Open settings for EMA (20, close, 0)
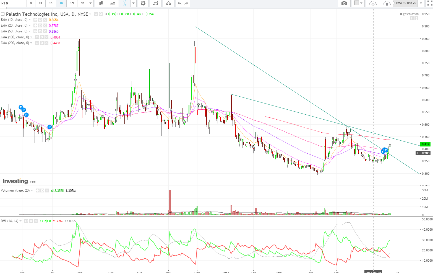The height and width of the screenshot is (273, 433). coord(40,26)
